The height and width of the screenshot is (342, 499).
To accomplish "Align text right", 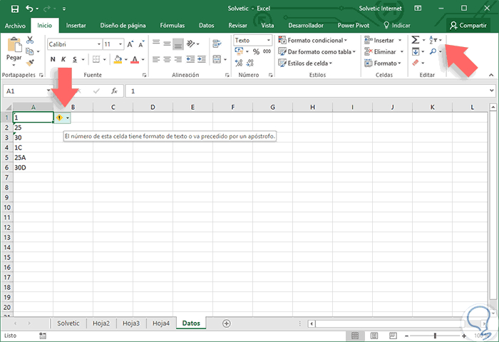I will tap(178, 59).
